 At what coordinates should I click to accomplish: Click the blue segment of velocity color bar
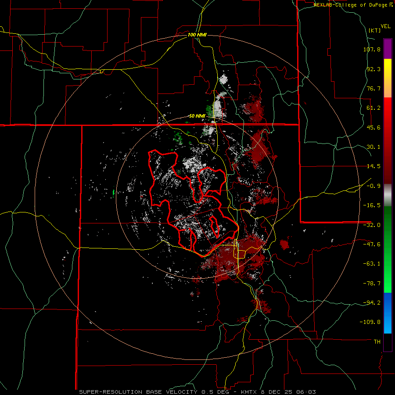click(x=388, y=313)
